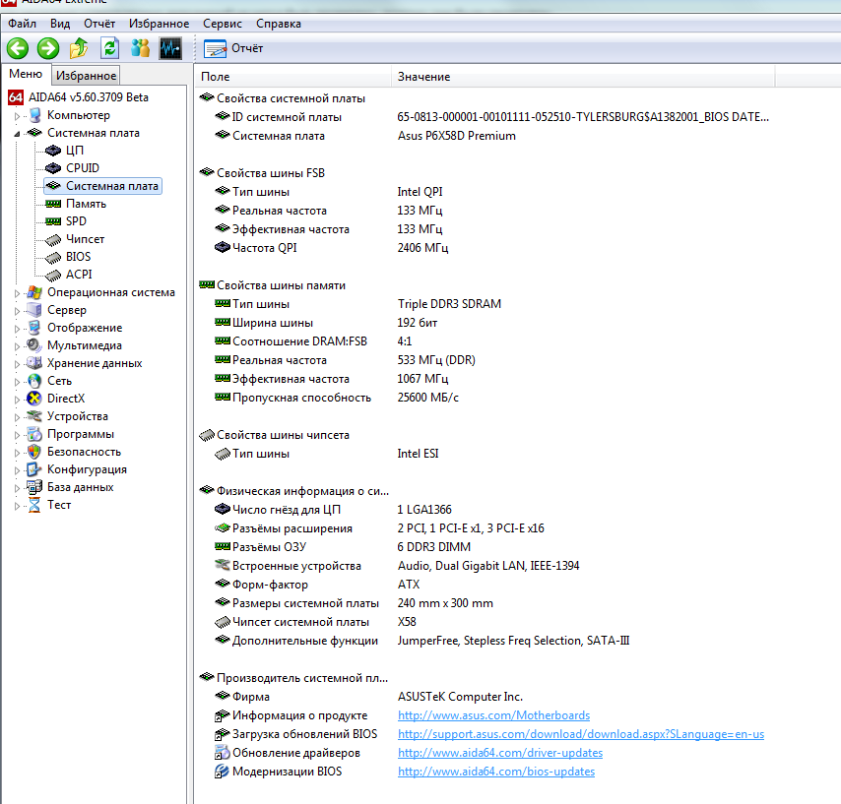Expand the Мультимедиа node
Screen dimensions: 841x804
pos(17,346)
